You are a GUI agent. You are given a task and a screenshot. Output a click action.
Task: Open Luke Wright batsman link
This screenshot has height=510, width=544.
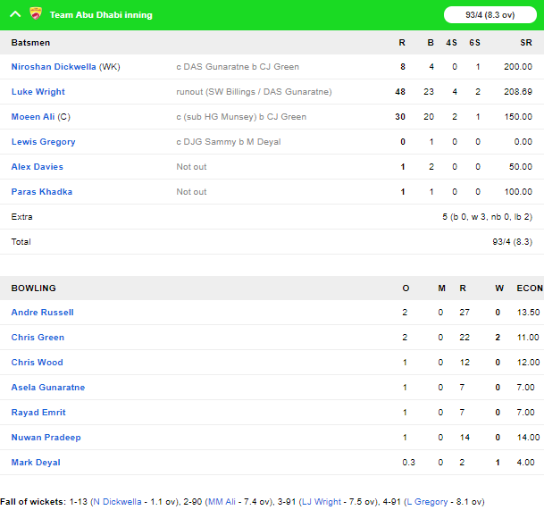click(x=38, y=92)
